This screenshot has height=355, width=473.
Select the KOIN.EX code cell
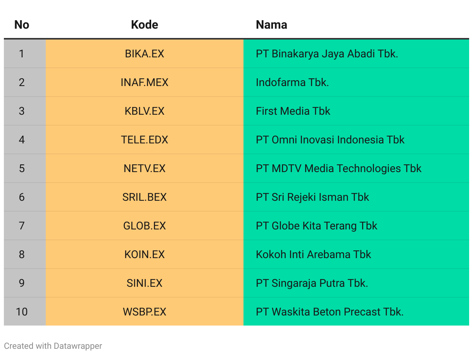tap(145, 254)
